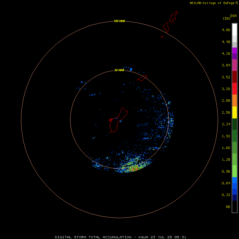Select the 2.24 legend value

click(226, 124)
